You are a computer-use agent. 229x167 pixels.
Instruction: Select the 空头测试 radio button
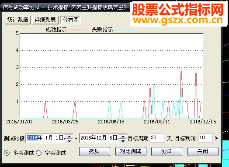pyautogui.click(x=39, y=153)
